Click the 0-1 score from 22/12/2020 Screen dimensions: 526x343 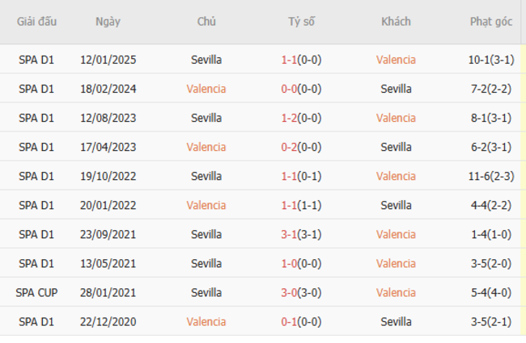pos(301,321)
